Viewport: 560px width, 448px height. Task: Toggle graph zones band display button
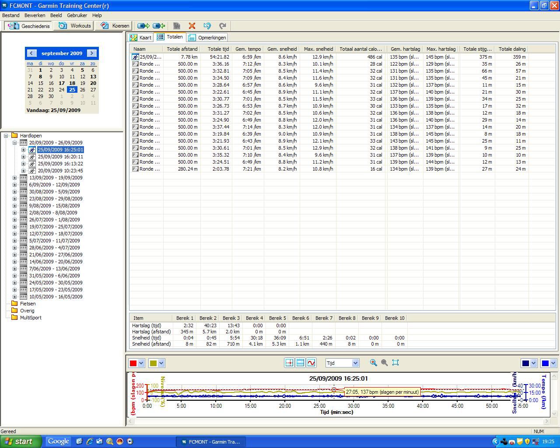300,363
